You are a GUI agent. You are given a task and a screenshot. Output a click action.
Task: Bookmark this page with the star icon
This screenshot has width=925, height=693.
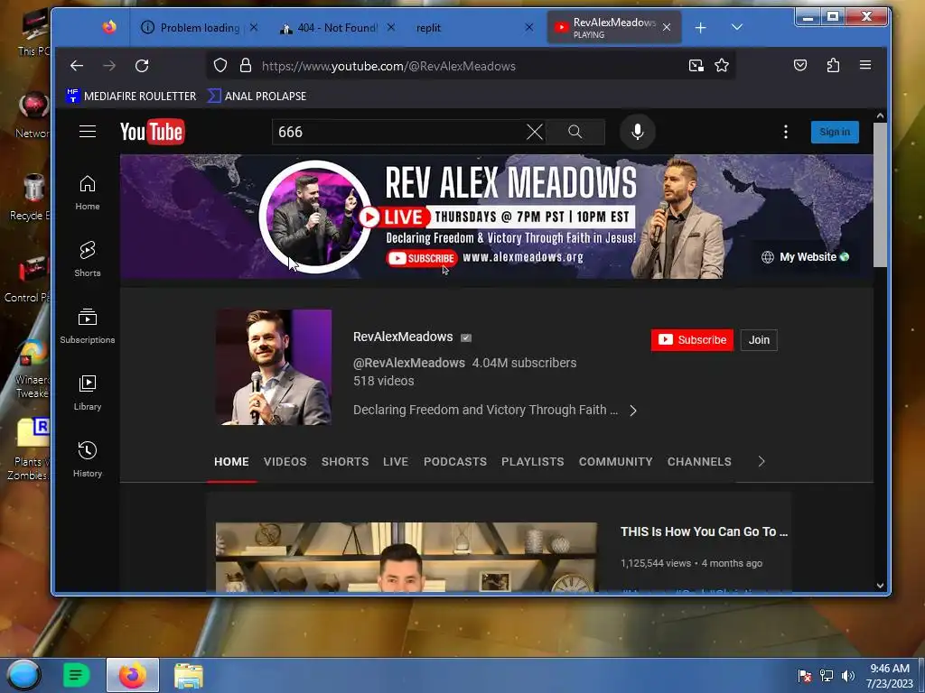point(722,65)
